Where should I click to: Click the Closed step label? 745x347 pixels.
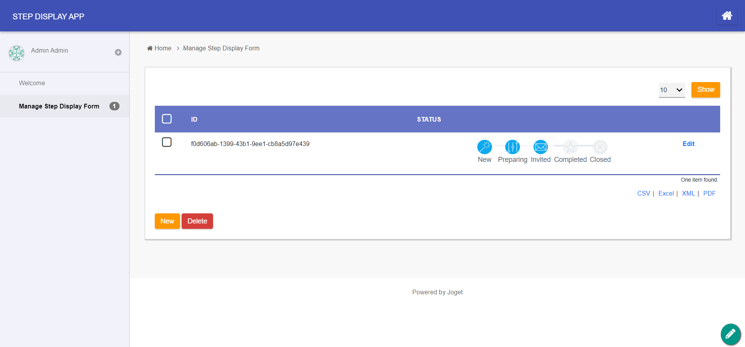600,160
